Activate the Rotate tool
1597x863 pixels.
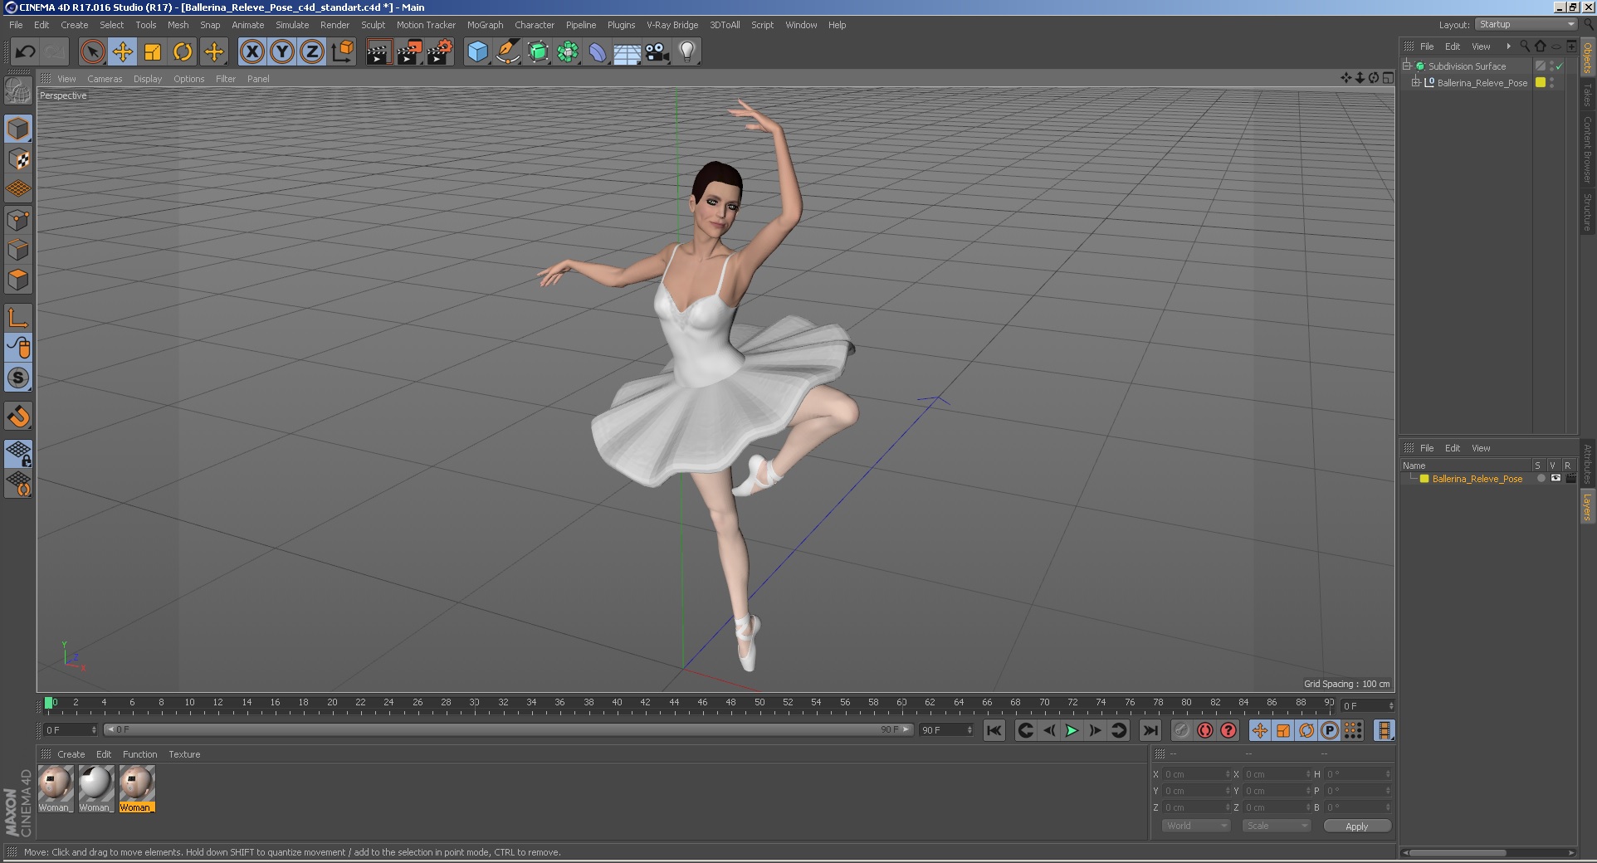(183, 51)
